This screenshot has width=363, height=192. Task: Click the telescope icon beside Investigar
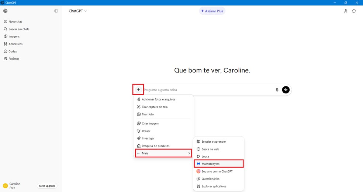click(x=139, y=138)
